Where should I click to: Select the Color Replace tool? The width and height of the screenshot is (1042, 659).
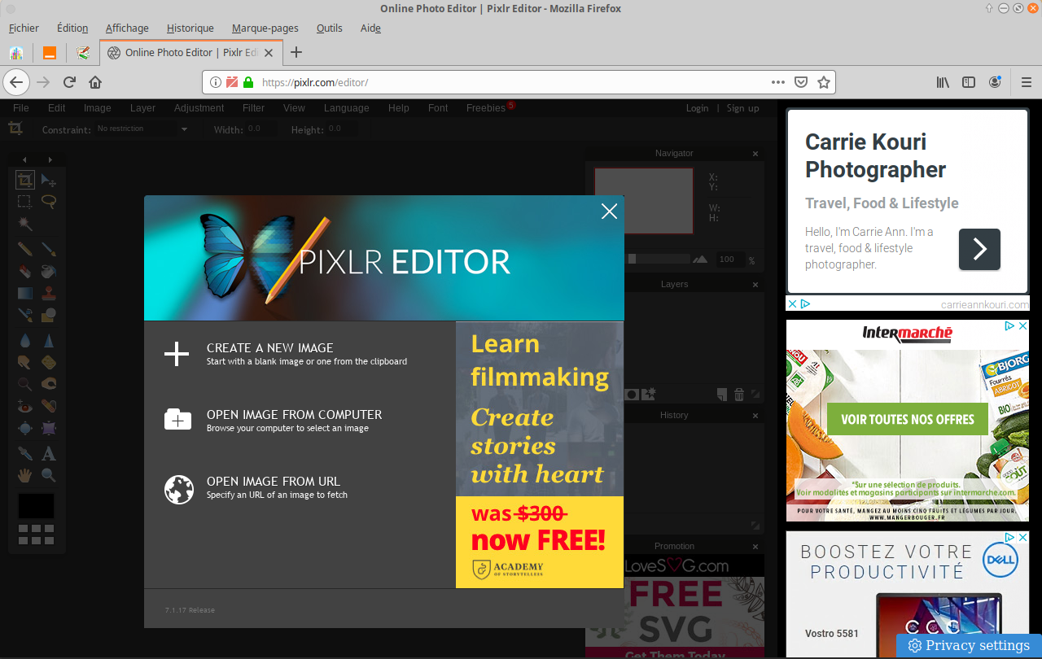25,314
